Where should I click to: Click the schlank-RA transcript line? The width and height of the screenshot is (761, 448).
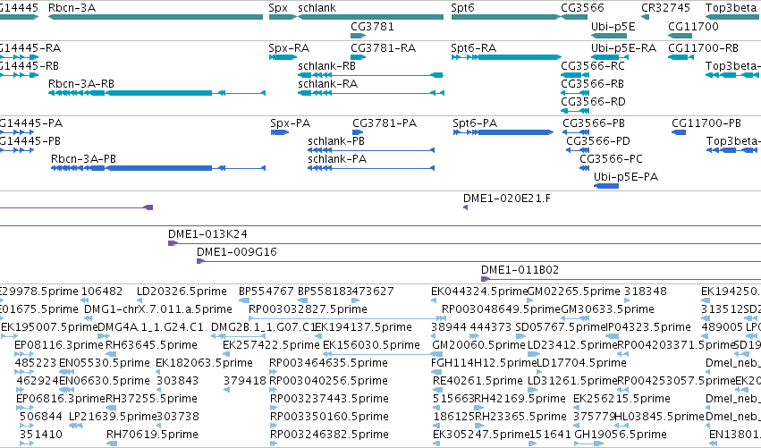[x=370, y=93]
